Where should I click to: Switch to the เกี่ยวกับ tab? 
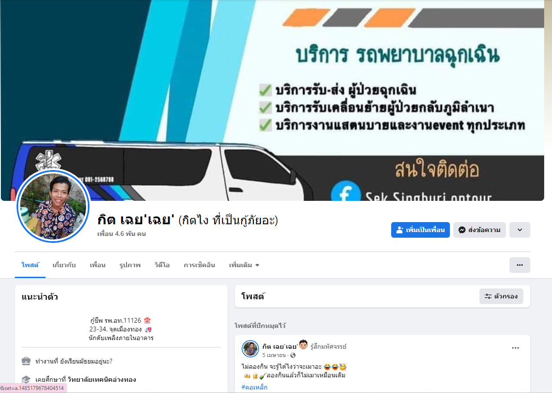point(64,265)
